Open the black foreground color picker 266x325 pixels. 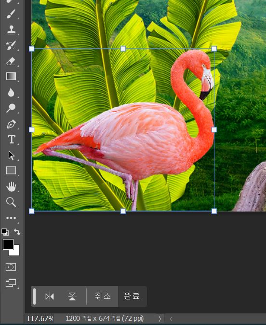click(8, 244)
